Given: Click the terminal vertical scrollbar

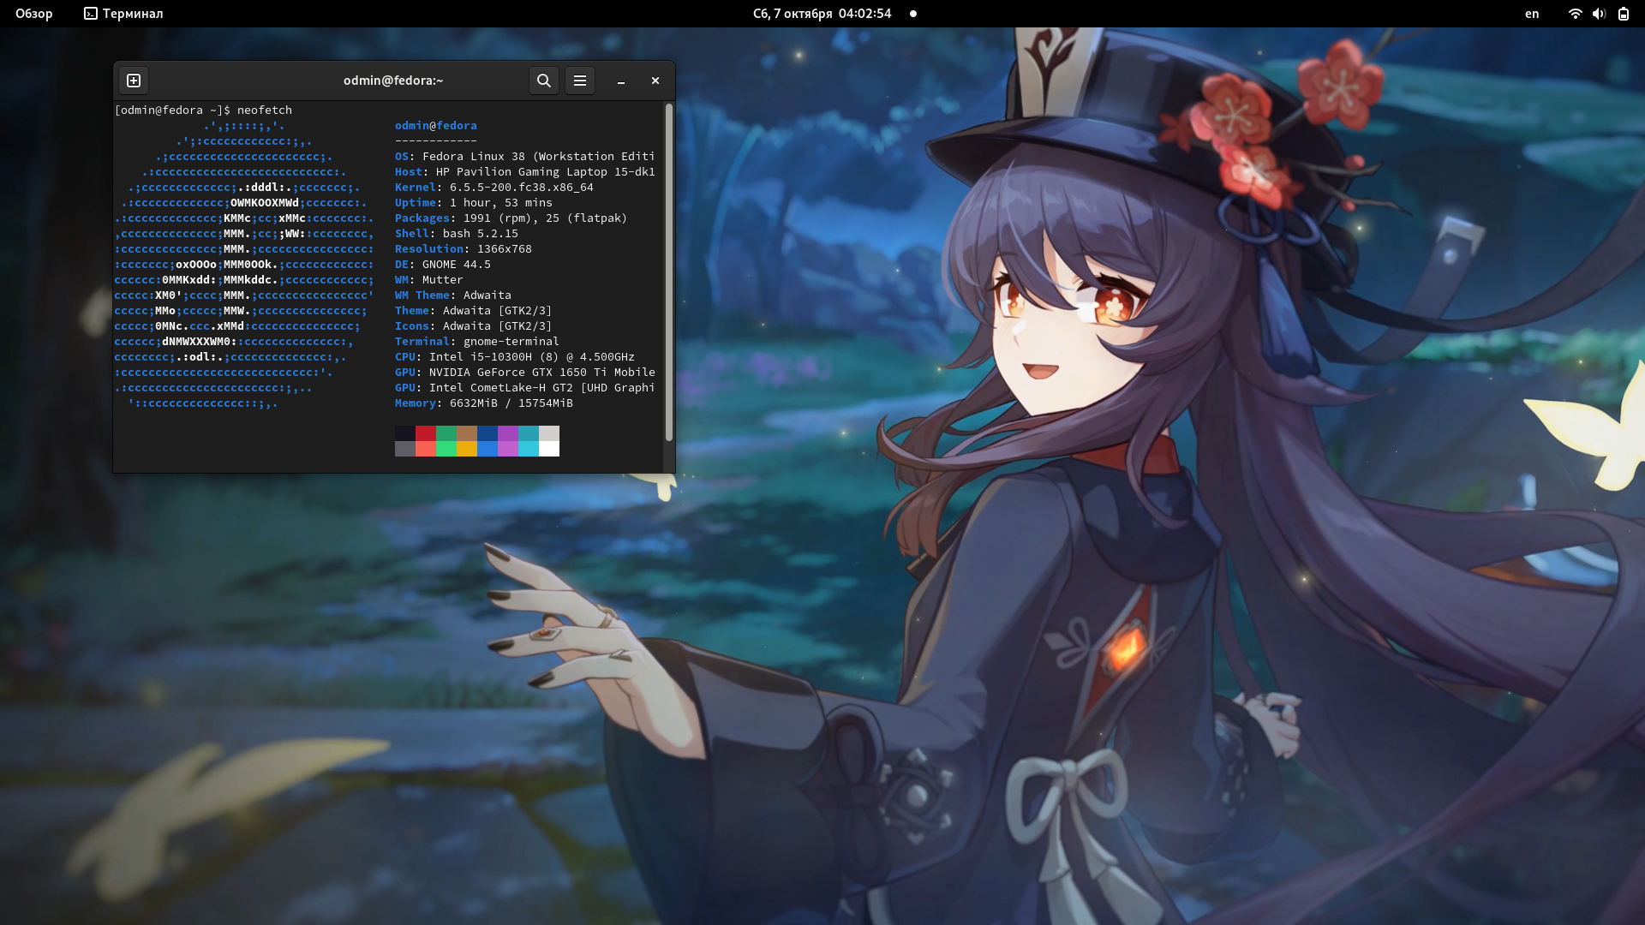Looking at the screenshot, I should (x=669, y=272).
